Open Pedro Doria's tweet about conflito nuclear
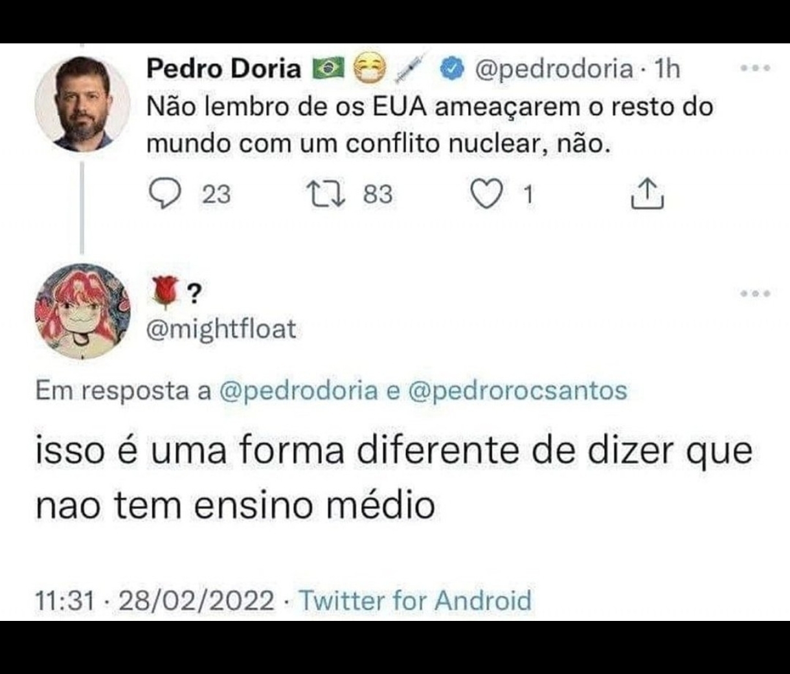Screen dimensions: 790x674 429,124
